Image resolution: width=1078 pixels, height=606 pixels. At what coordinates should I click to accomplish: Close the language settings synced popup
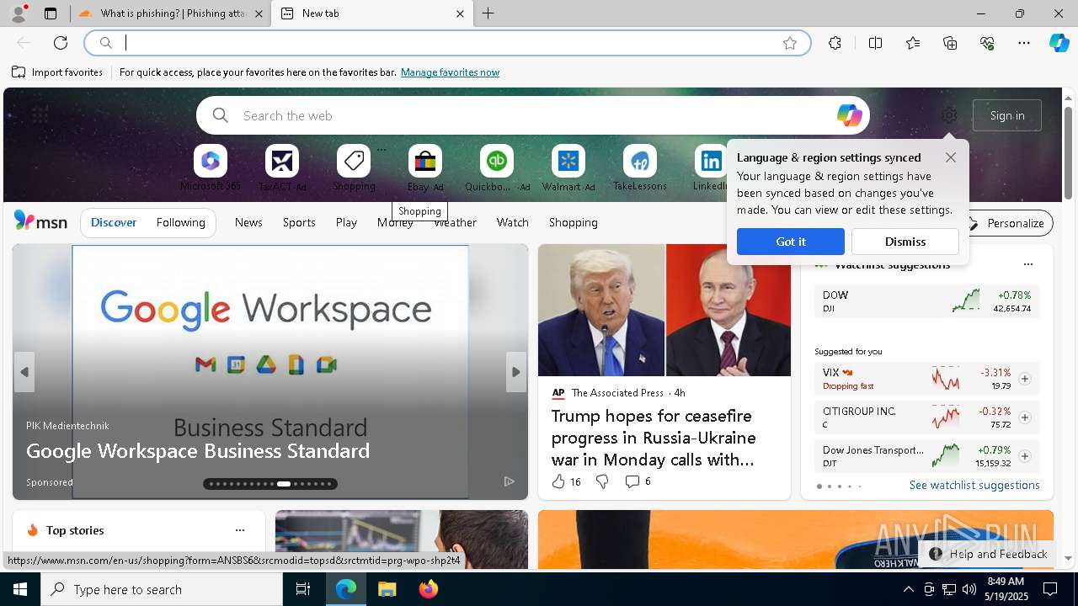pyautogui.click(x=951, y=157)
